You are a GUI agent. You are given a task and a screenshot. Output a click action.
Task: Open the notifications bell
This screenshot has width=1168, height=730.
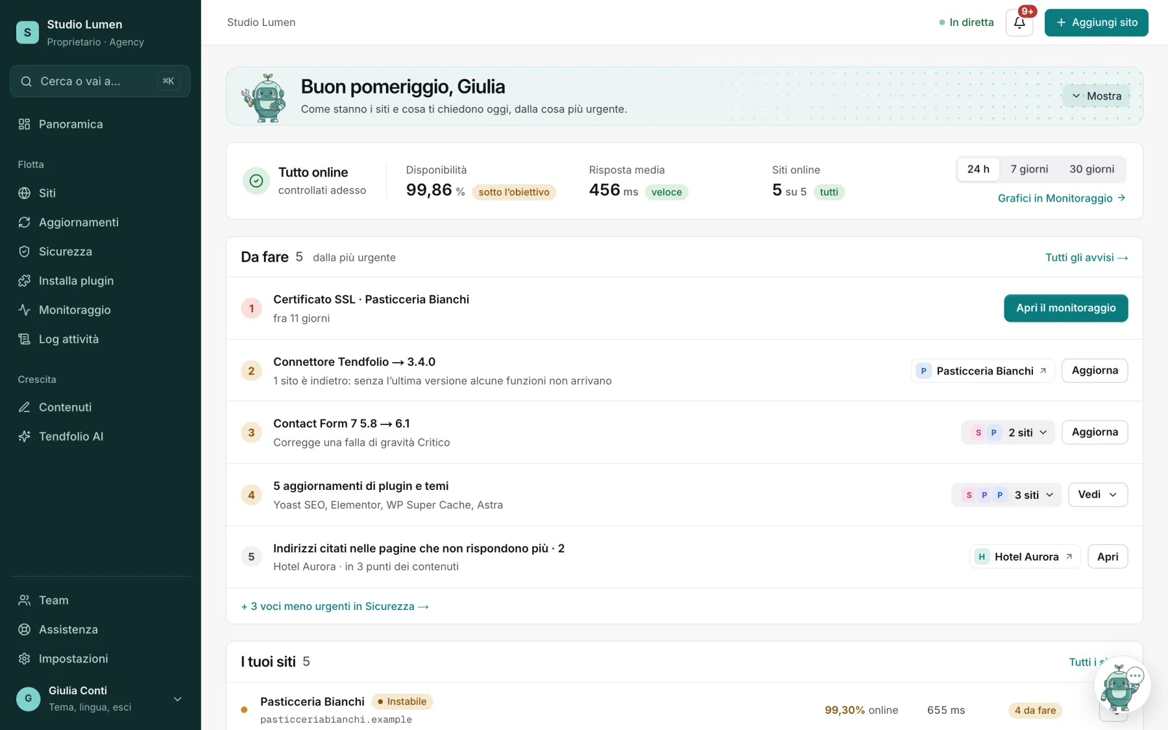[1019, 23]
